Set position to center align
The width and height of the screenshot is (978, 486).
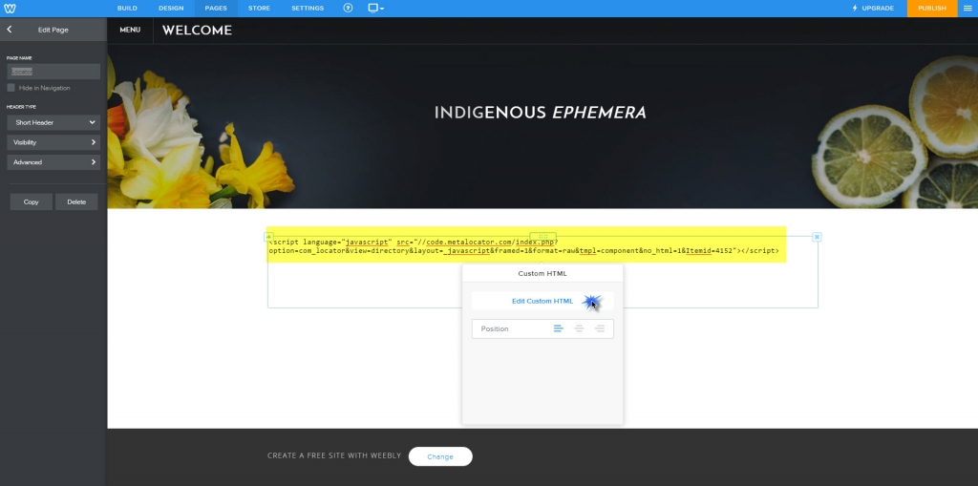(579, 328)
